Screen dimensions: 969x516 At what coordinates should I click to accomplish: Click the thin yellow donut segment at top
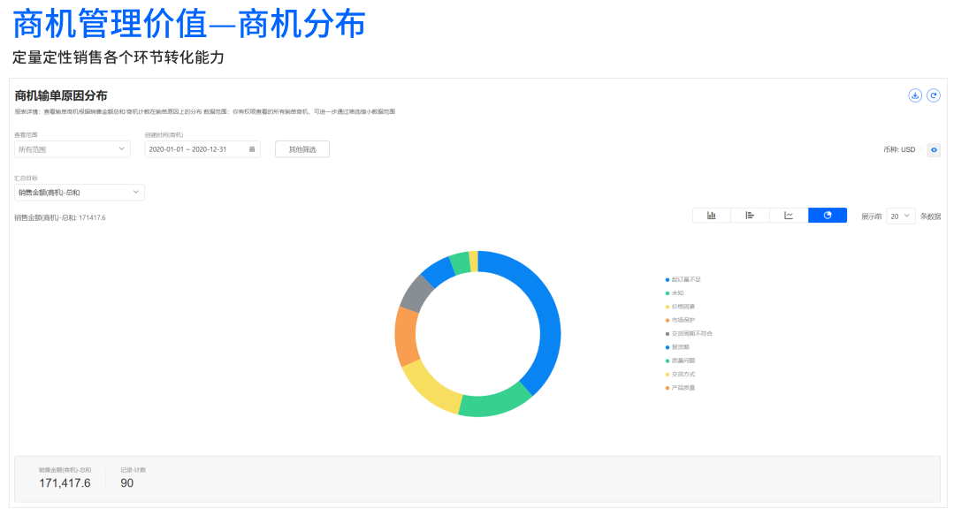[473, 261]
